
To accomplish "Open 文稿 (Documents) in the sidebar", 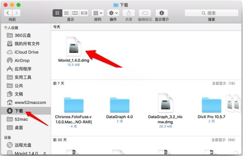I will coord(26,94).
